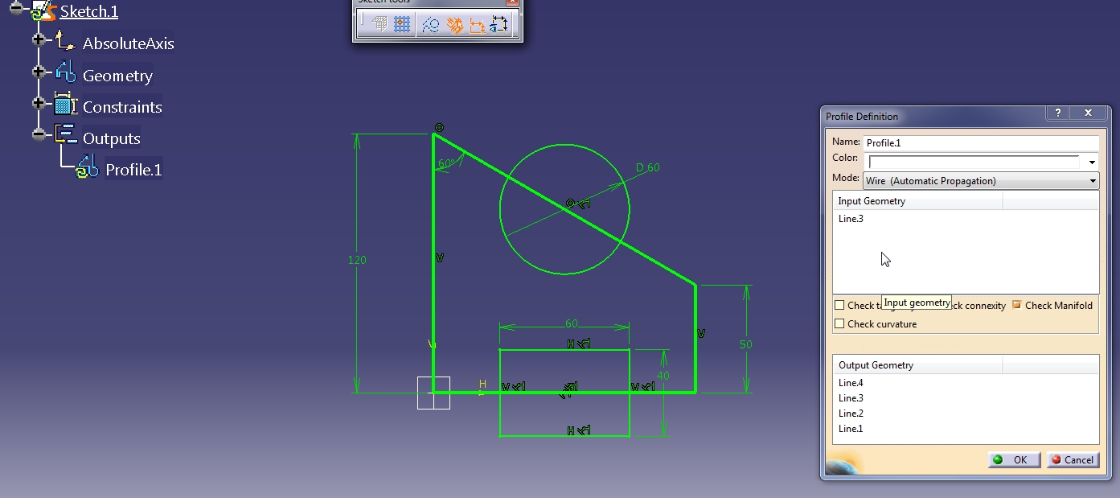The width and height of the screenshot is (1120, 498).
Task: Click the Profile color swatch
Action: (x=974, y=162)
